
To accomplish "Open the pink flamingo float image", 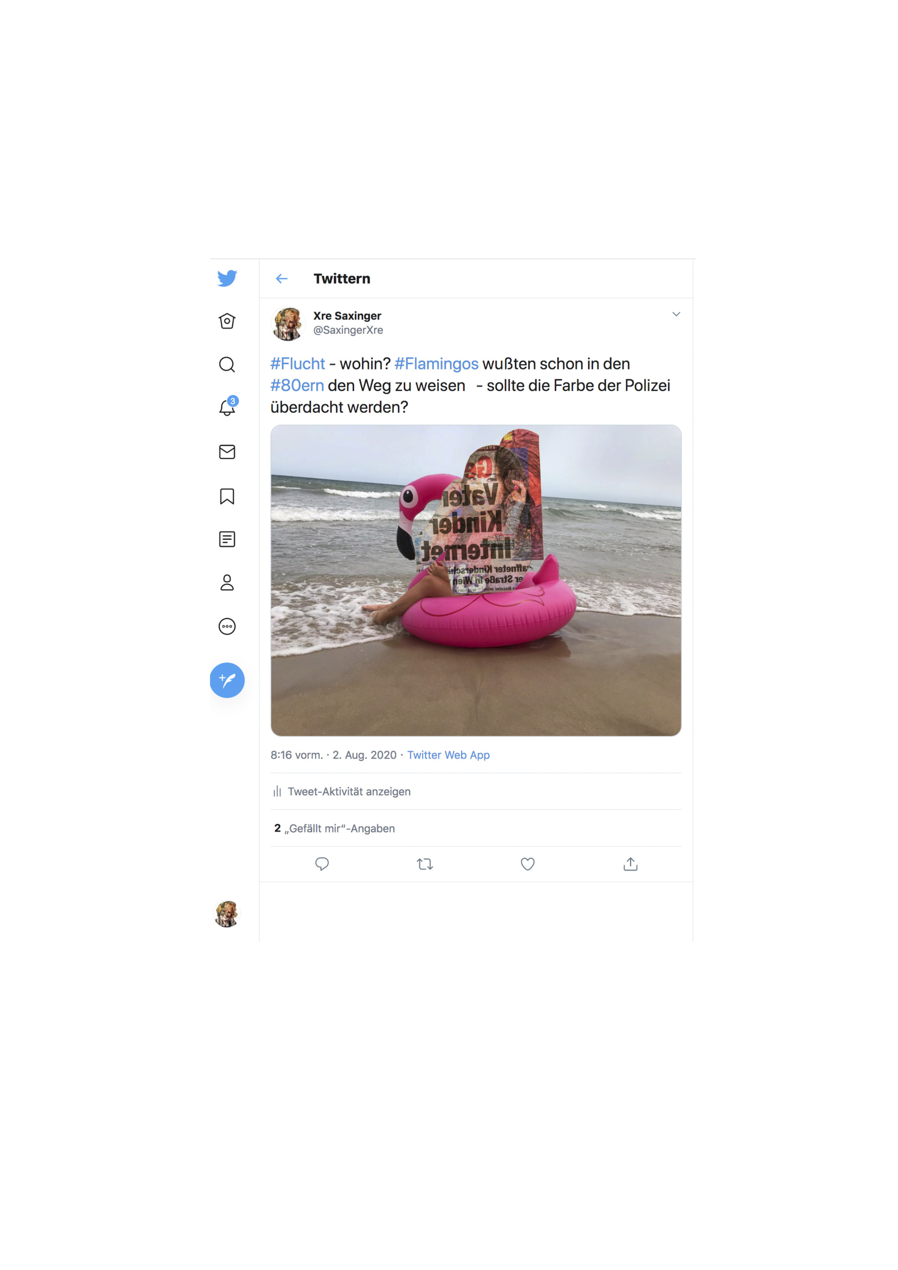I will pyautogui.click(x=476, y=580).
